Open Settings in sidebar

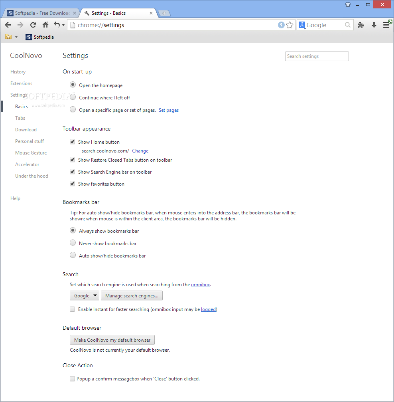[x=18, y=95]
